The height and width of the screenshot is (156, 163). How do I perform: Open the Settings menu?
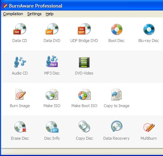tap(34, 14)
